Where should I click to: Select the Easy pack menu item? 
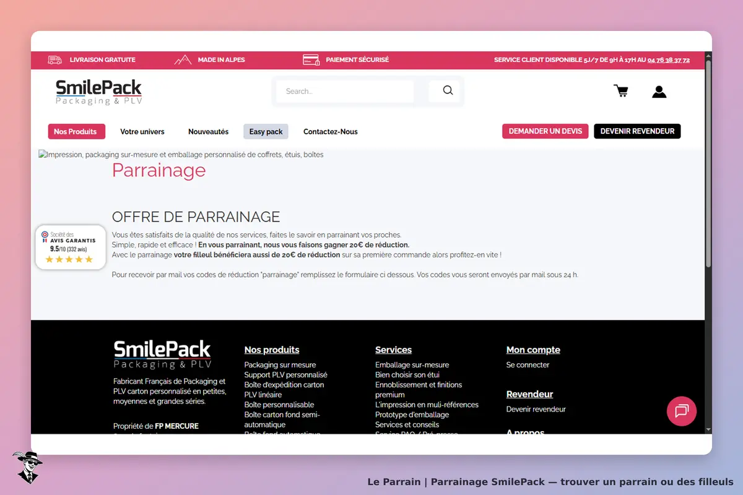266,131
